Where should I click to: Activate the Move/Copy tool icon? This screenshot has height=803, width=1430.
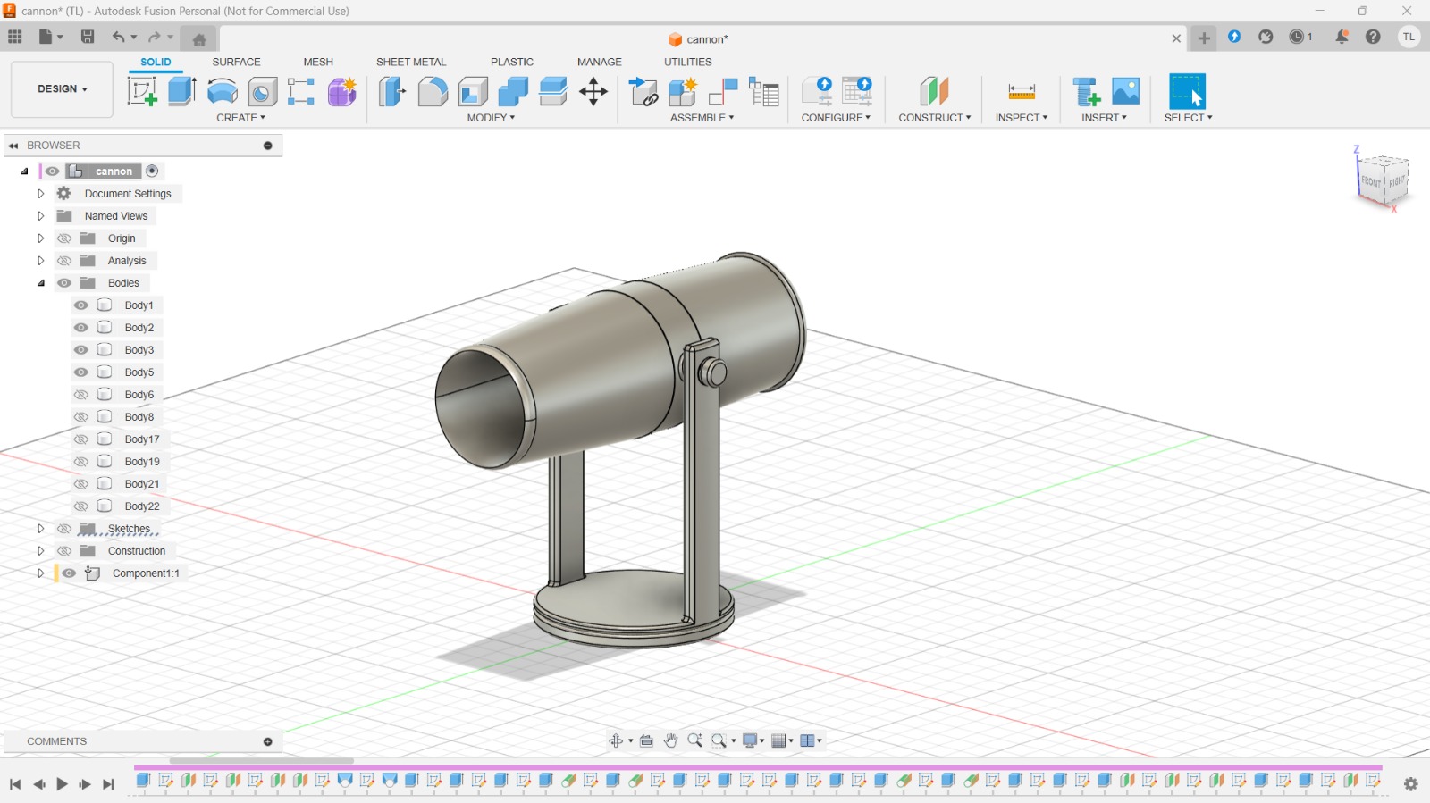click(593, 91)
